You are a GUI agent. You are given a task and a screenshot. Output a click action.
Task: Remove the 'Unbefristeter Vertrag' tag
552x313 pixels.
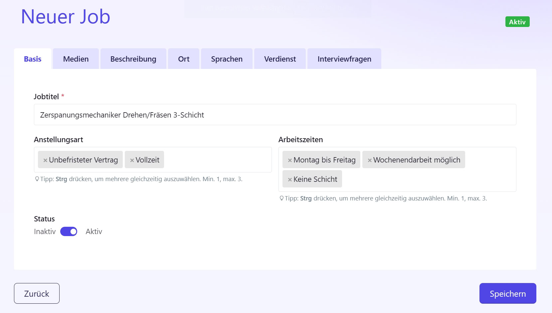click(x=46, y=160)
